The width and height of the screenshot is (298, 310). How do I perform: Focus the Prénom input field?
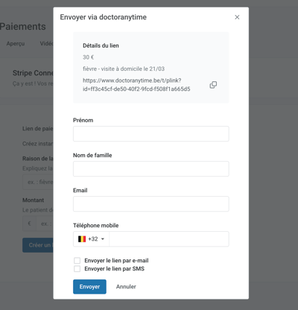(151, 134)
